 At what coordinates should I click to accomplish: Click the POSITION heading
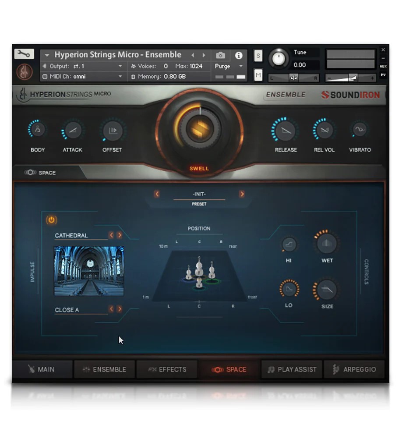(x=199, y=228)
